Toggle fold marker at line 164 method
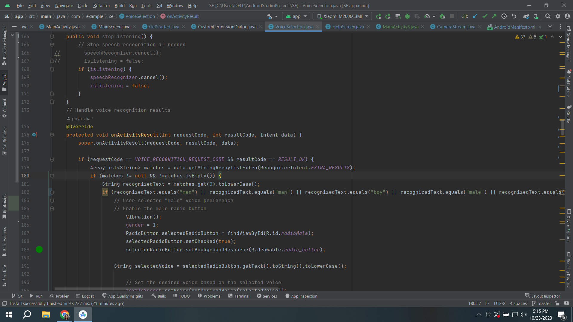Screen dimensions: 573x322 pos(52,36)
